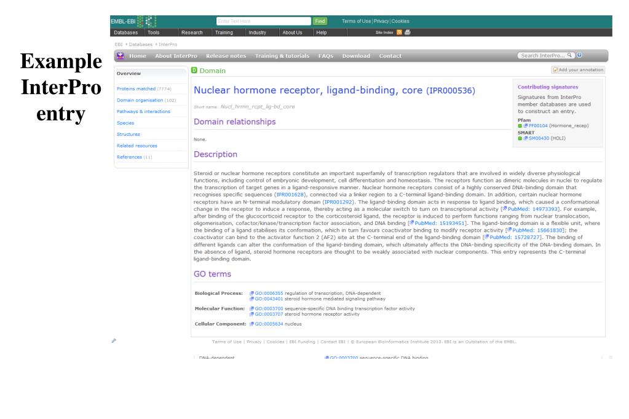629x419 pixels.
Task: Open IPR001292 link in description
Action: [x=338, y=202]
